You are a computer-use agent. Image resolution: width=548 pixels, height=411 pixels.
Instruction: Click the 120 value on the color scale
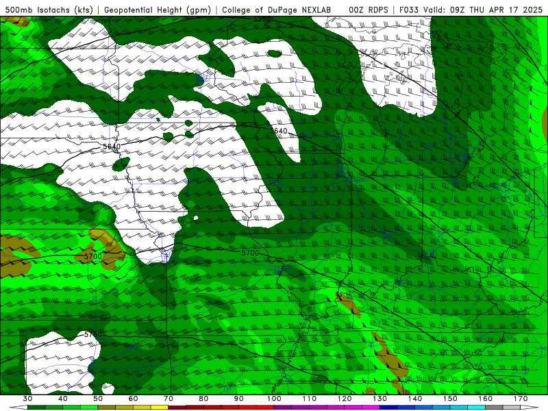pos(345,399)
